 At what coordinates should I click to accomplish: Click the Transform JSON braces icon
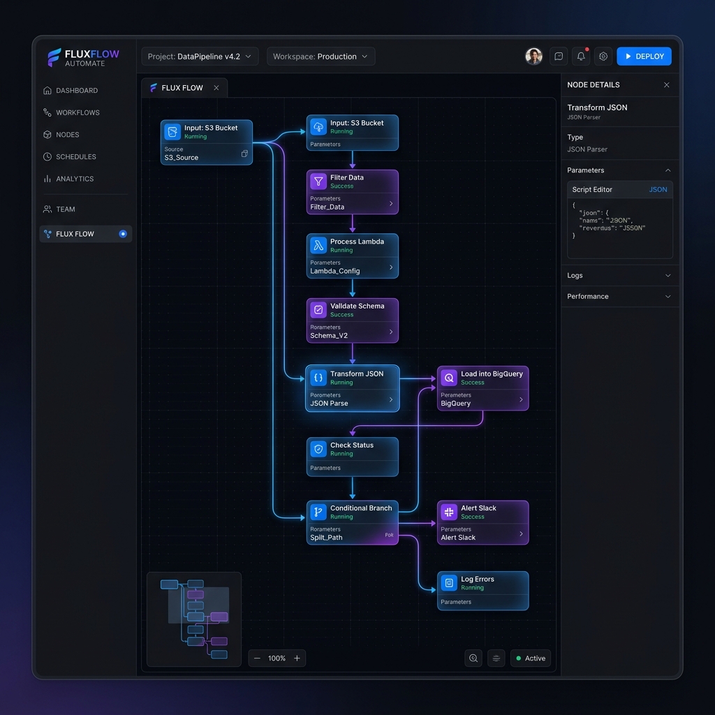coord(318,378)
